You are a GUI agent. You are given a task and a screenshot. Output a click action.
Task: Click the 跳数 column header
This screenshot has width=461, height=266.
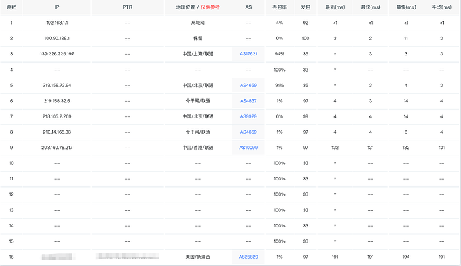(11, 7)
